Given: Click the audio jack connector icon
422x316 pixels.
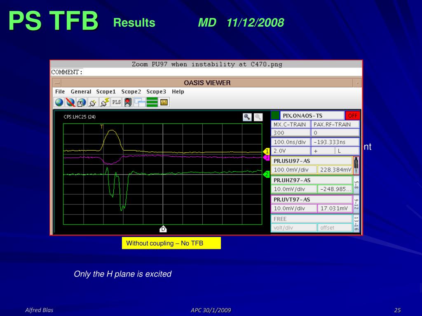Looking at the screenshot, I should tap(356, 165).
